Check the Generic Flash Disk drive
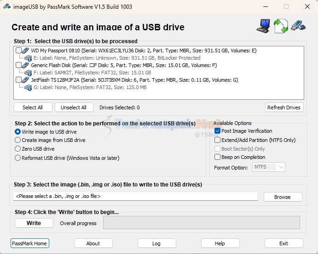318x254 pixels. coord(18,65)
